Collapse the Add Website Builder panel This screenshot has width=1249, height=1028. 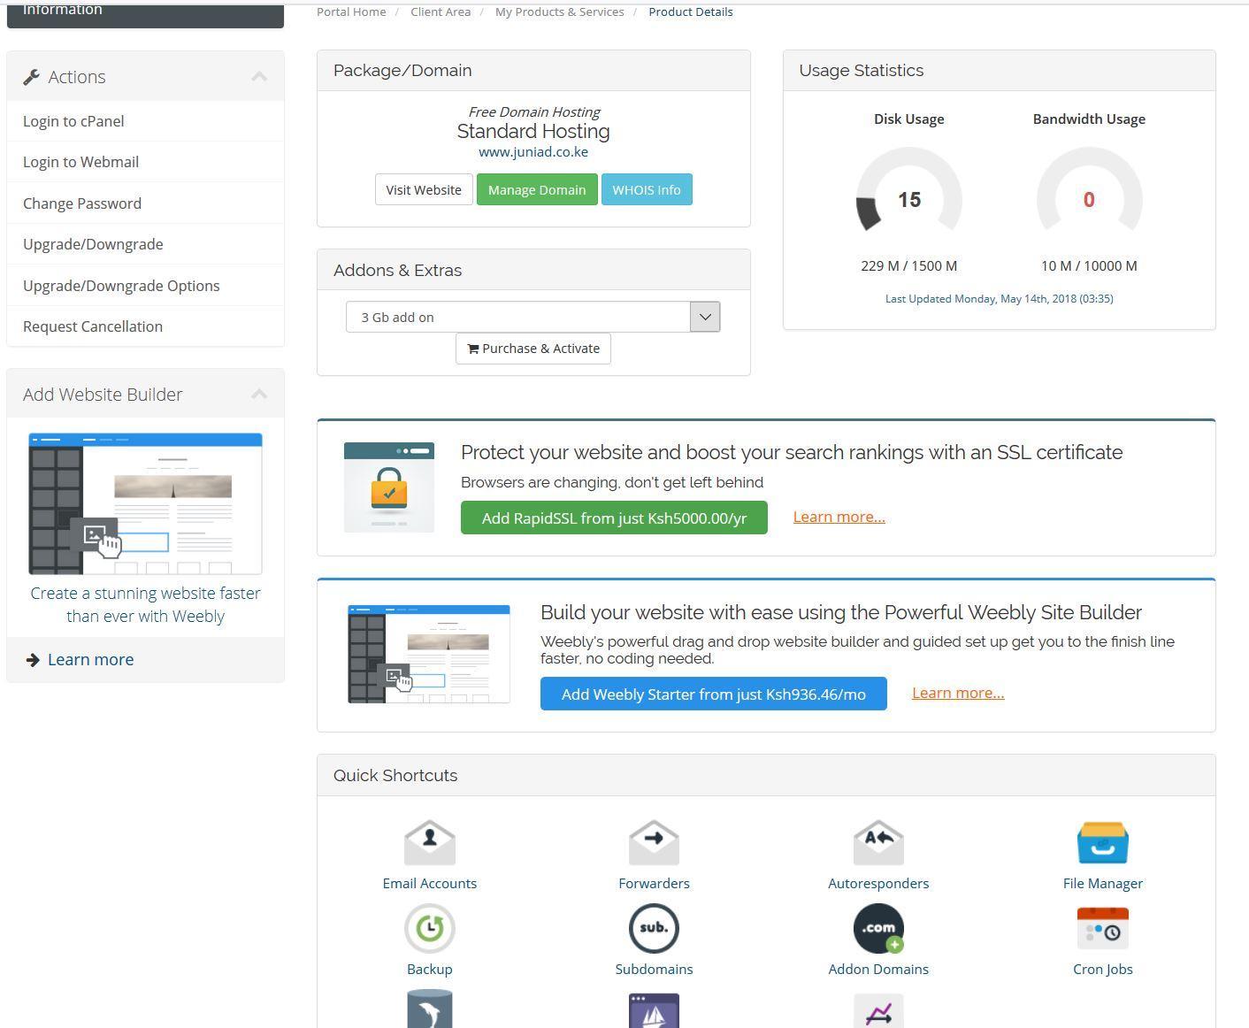(259, 395)
